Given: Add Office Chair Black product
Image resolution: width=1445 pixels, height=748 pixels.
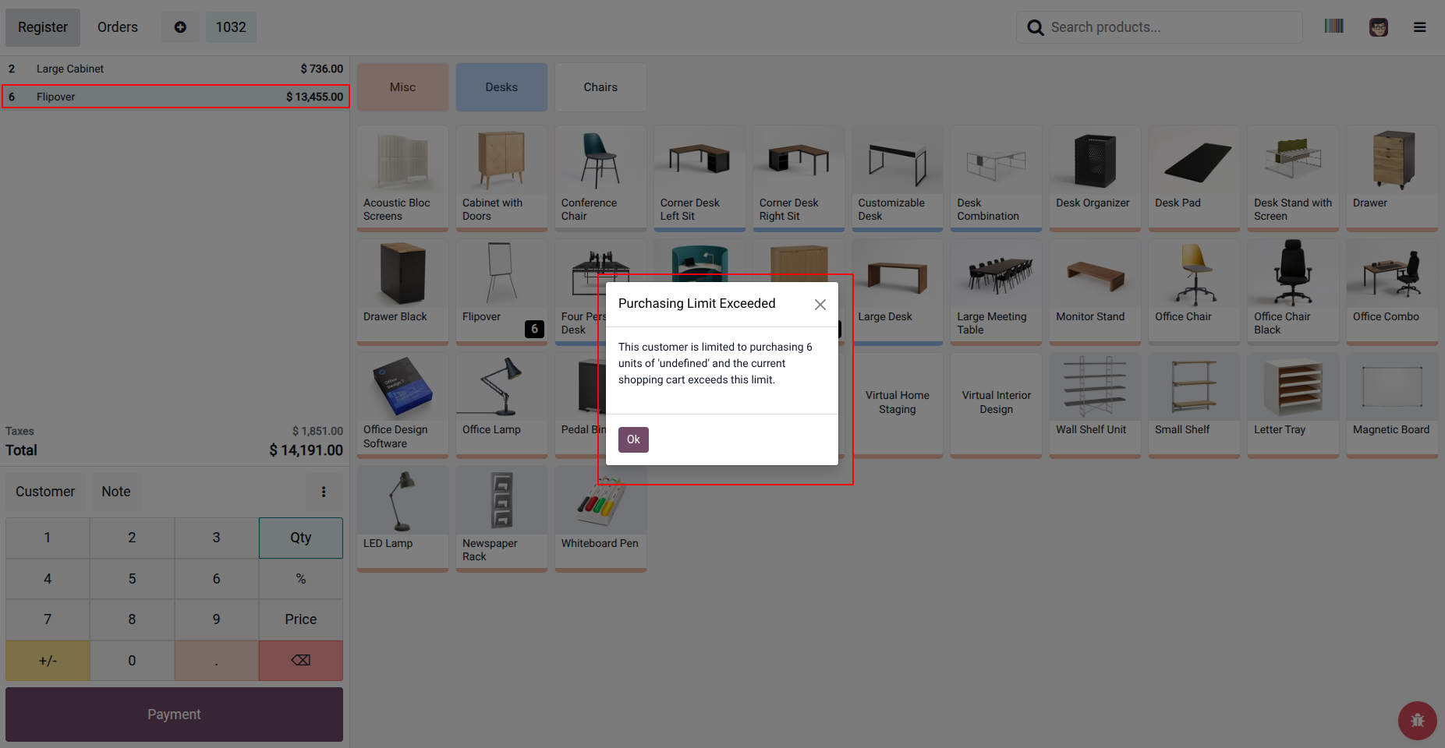Looking at the screenshot, I should [x=1293, y=292].
